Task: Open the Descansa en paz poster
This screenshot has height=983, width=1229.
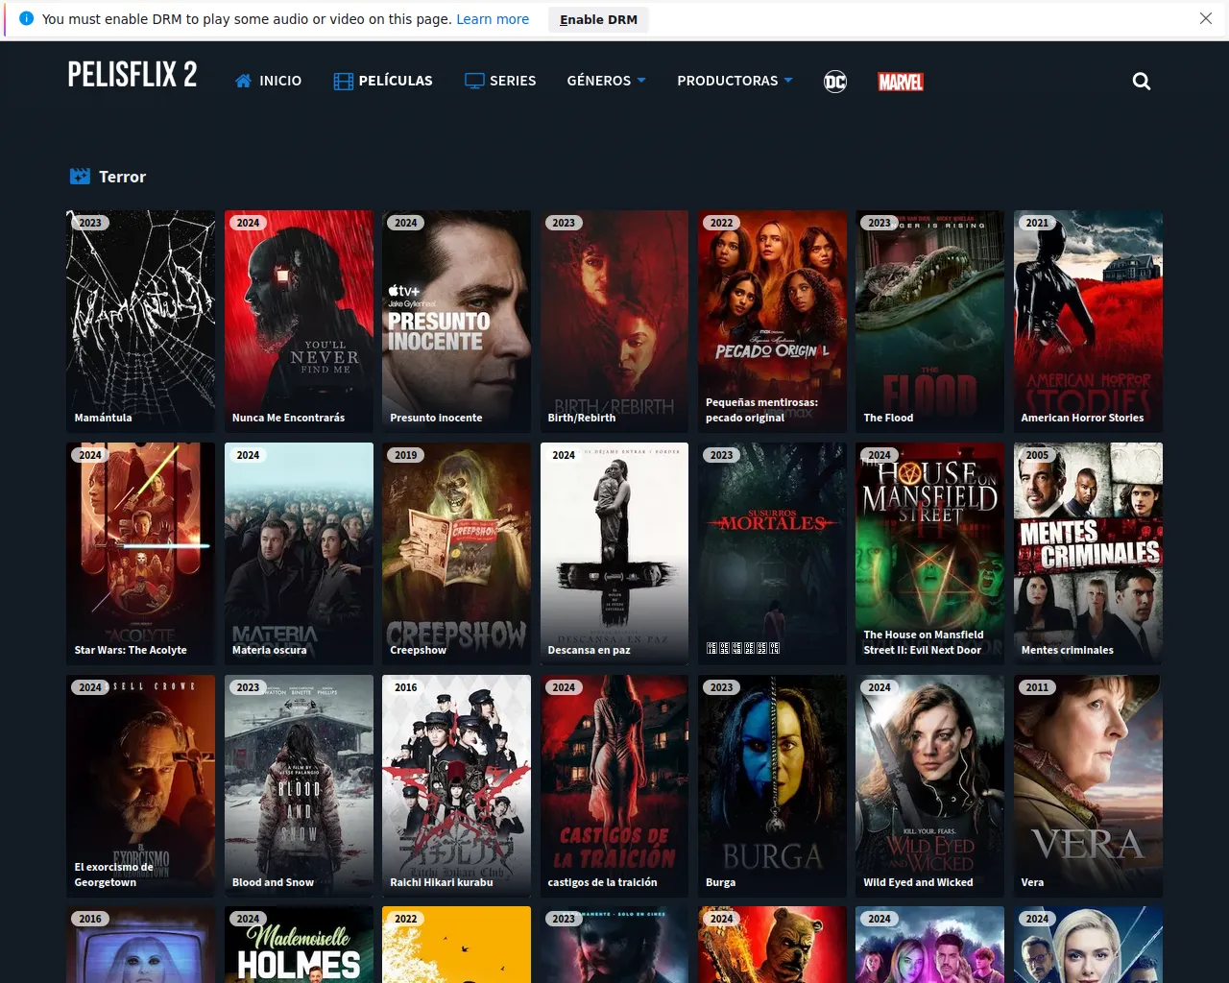Action: 614,554
